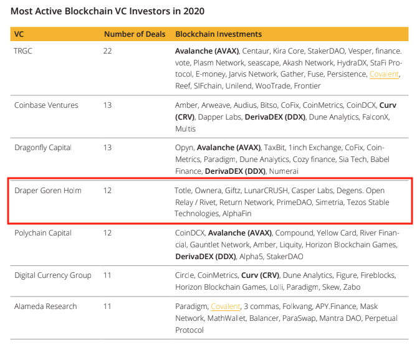The image size is (417, 347).
Task: Click the deal count 13 for Dragonfly Capital
Action: coord(107,148)
